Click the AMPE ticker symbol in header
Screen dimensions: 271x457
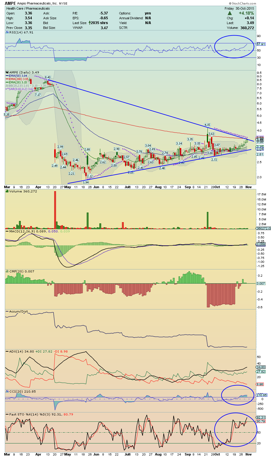[10, 3]
